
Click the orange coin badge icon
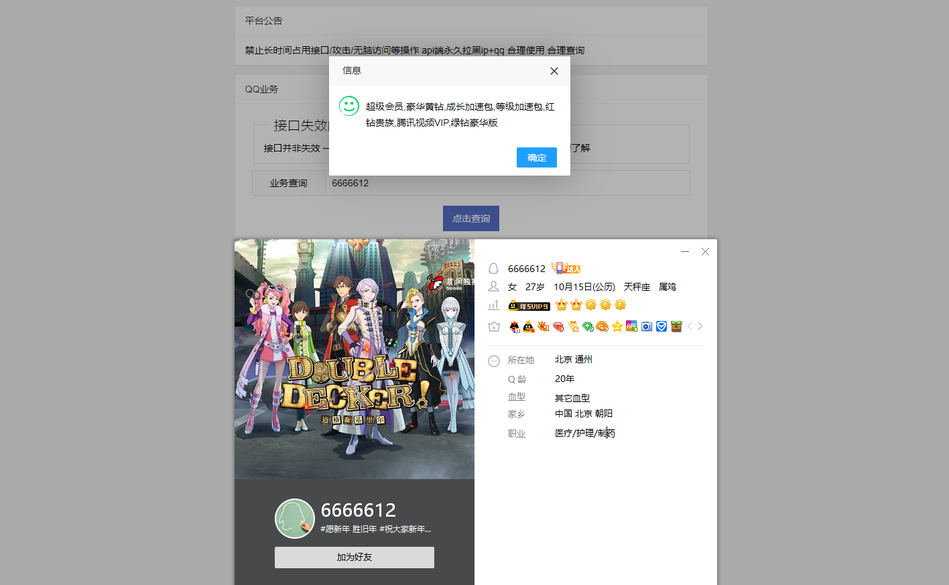coord(602,326)
